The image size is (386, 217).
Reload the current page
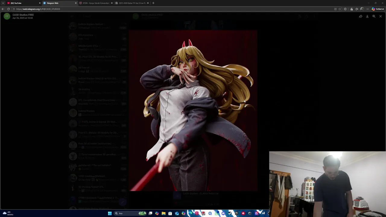pos(8,9)
